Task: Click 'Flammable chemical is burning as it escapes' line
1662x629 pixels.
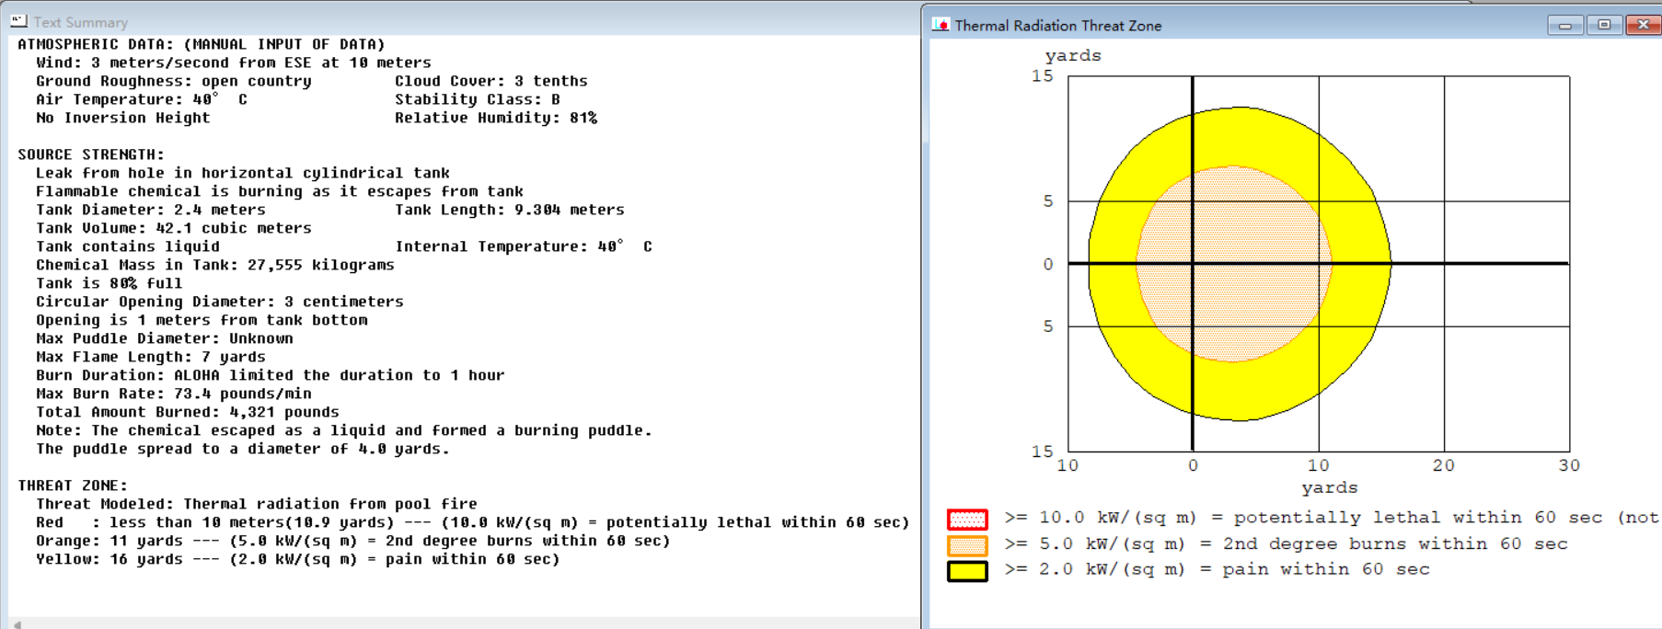Action: [280, 191]
